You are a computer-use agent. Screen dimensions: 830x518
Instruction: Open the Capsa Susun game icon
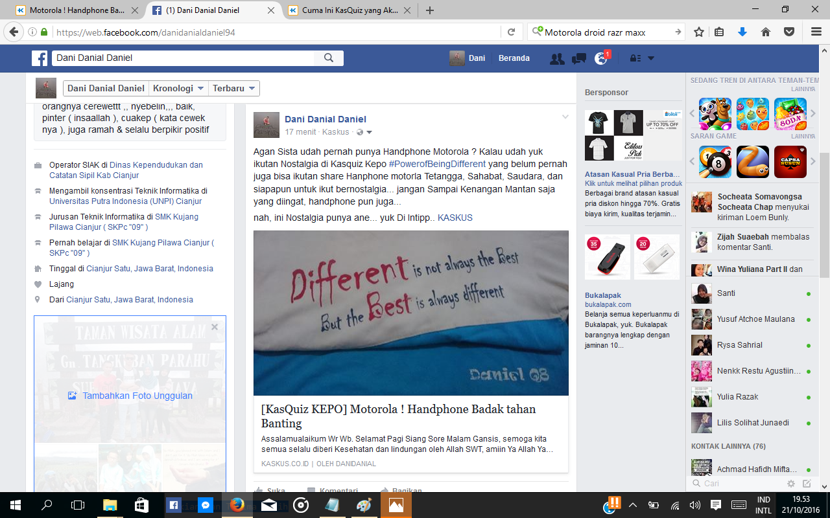click(x=790, y=162)
